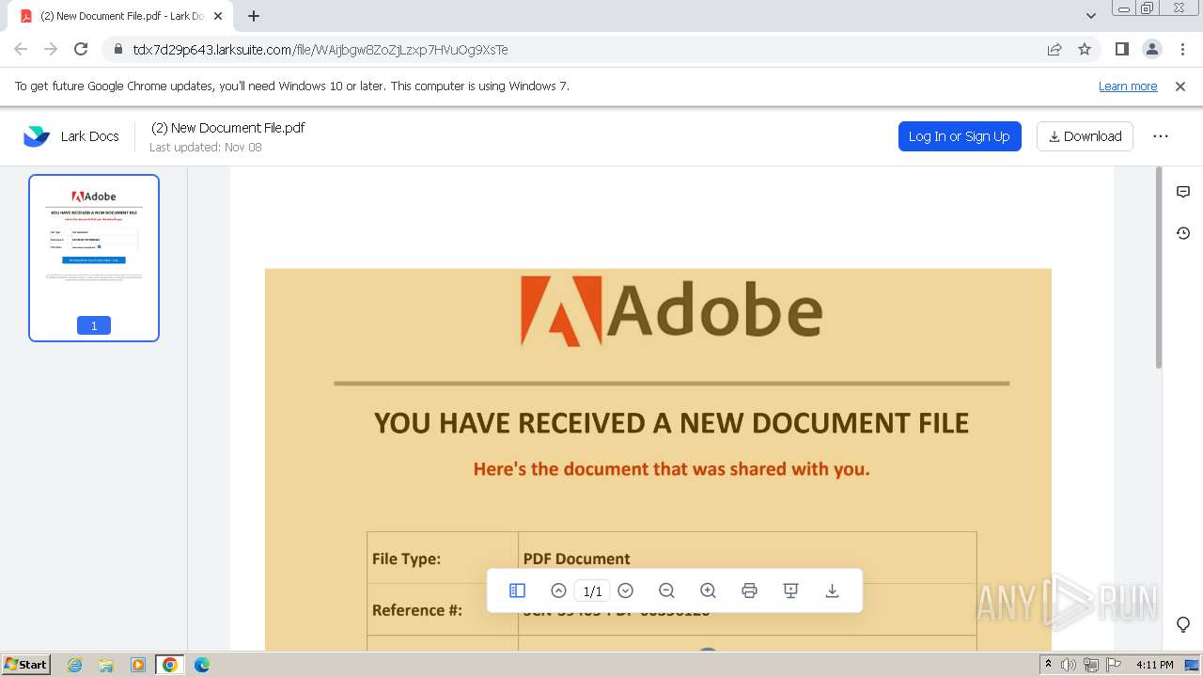Open a new browser tab
The image size is (1203, 677).
(254, 16)
